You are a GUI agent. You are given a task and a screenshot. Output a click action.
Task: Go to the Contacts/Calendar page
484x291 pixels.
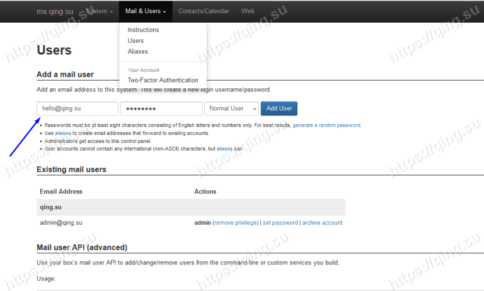click(204, 11)
